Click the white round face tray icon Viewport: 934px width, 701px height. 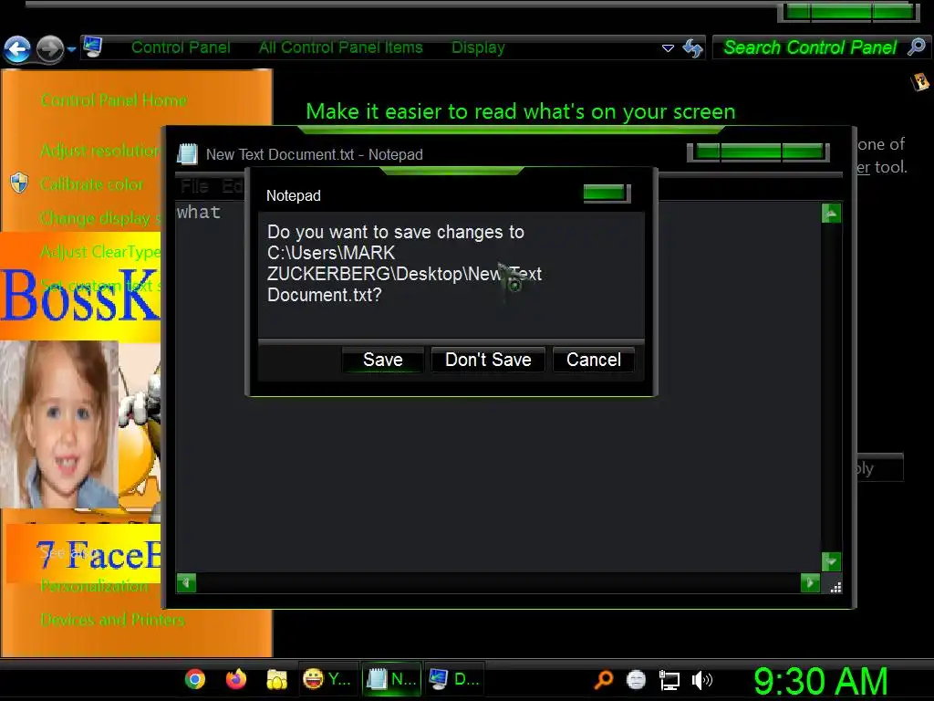coord(636,679)
